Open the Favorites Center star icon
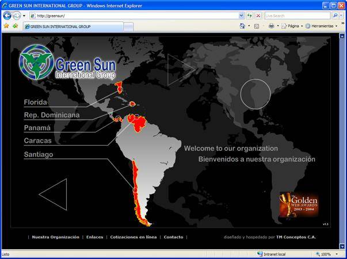Viewport: 347px width, 259px height. coord(6,26)
